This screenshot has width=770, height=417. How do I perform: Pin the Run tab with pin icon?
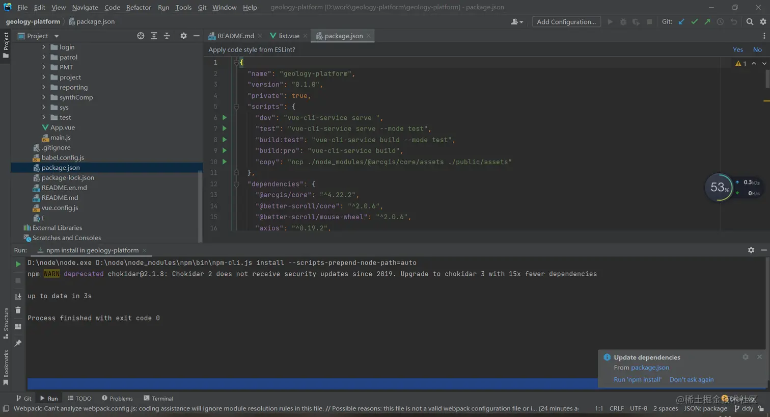click(18, 343)
